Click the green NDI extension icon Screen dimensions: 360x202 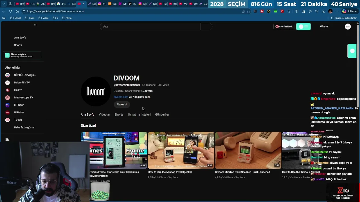[x=275, y=11]
